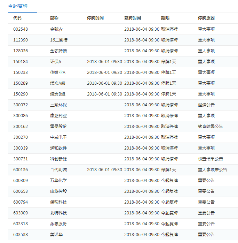Open stock code 603318
Image resolution: width=238 pixels, height=243 pixels.
tap(21, 224)
